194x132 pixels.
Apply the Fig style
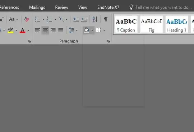coord(152,24)
